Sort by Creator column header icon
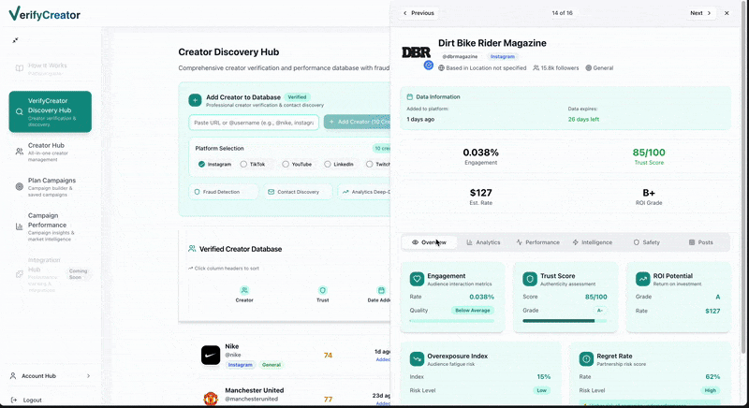Viewport: 749px width, 408px height. [x=244, y=290]
